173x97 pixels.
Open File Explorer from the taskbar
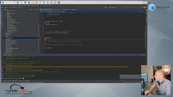[x=22, y=2]
